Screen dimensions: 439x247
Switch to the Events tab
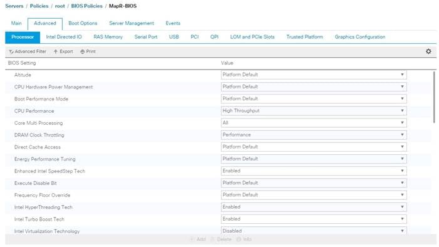tap(173, 23)
